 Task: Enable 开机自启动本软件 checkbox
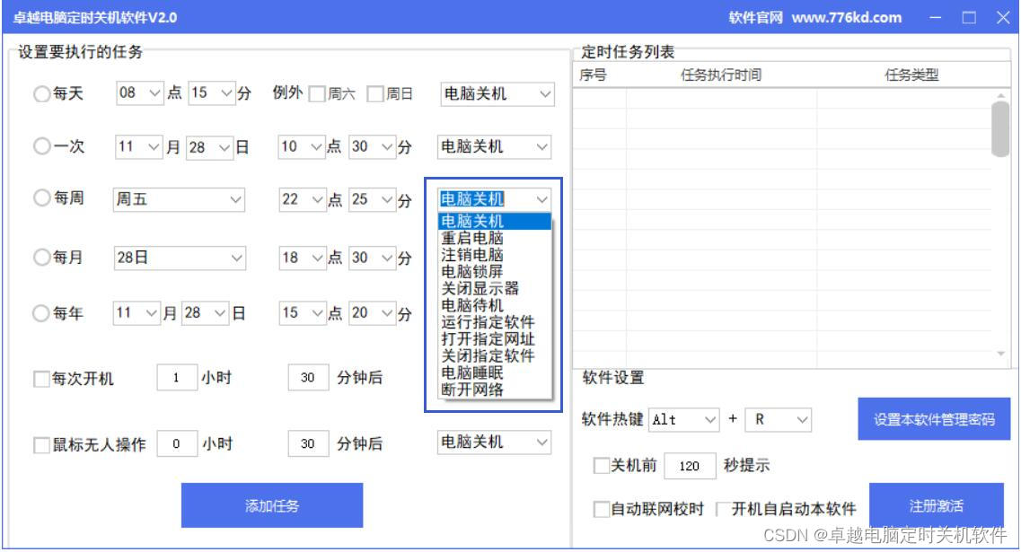(722, 509)
